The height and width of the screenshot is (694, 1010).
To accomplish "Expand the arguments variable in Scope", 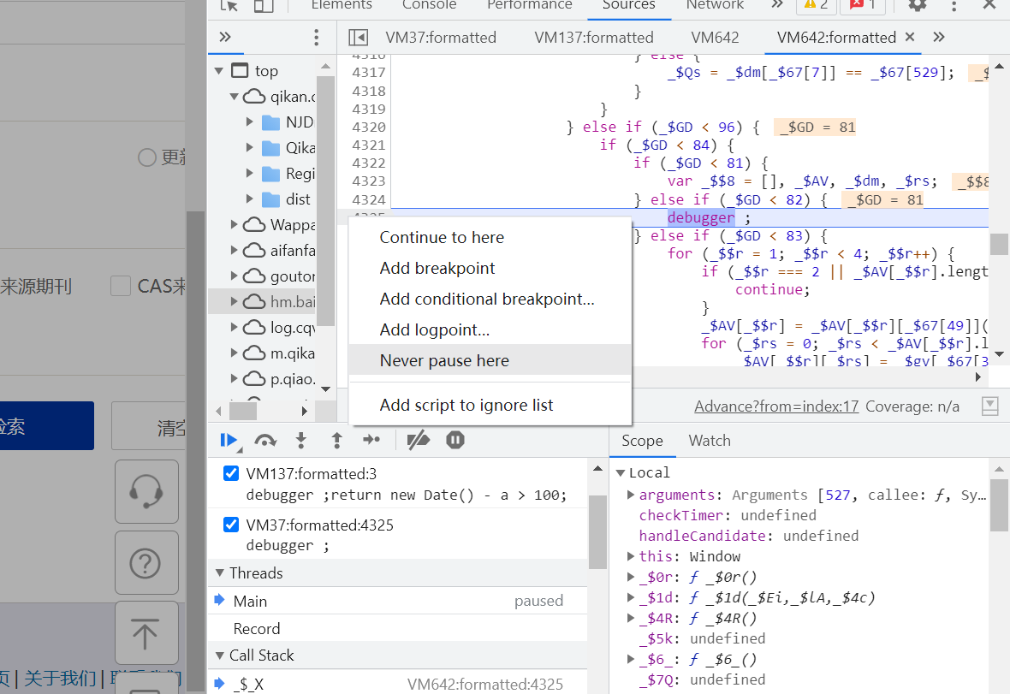I will click(632, 495).
